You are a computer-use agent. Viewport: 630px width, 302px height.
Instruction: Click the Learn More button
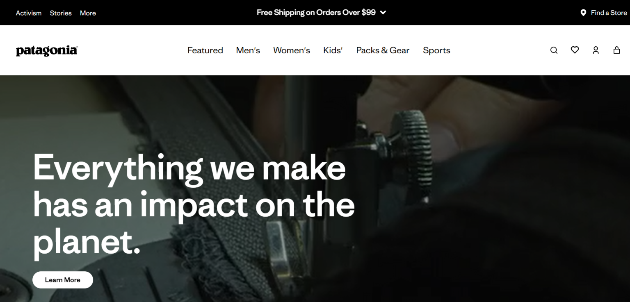pyautogui.click(x=63, y=280)
